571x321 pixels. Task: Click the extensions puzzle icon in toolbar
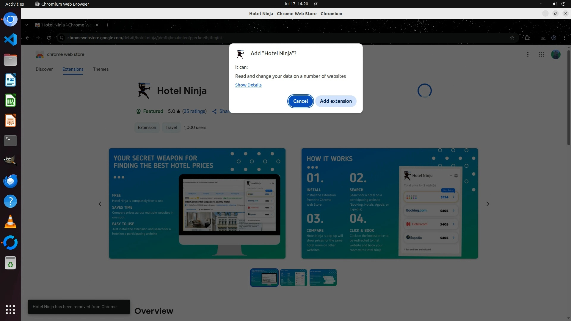tap(527, 38)
